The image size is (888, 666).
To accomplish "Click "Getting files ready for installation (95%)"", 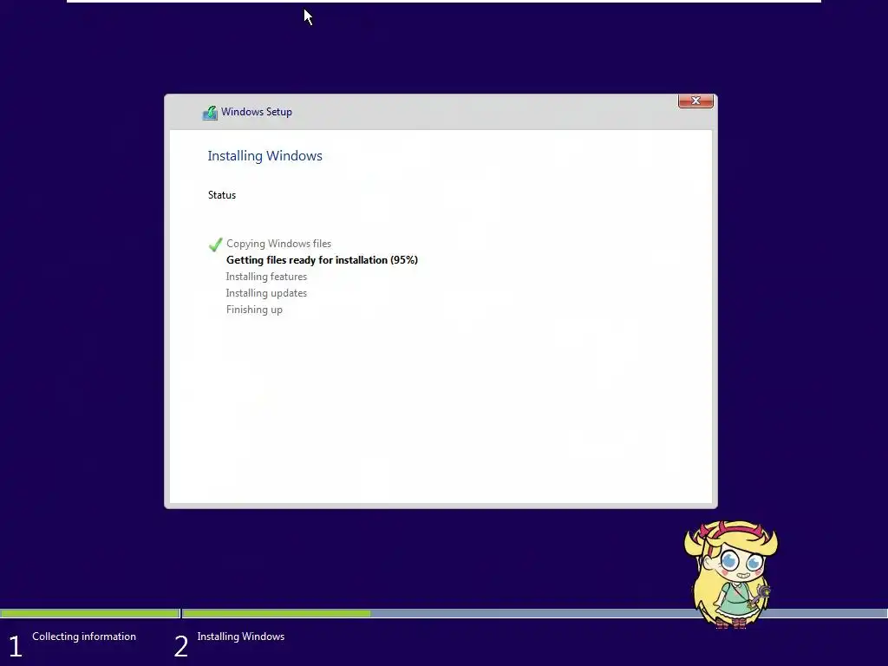I will (323, 260).
